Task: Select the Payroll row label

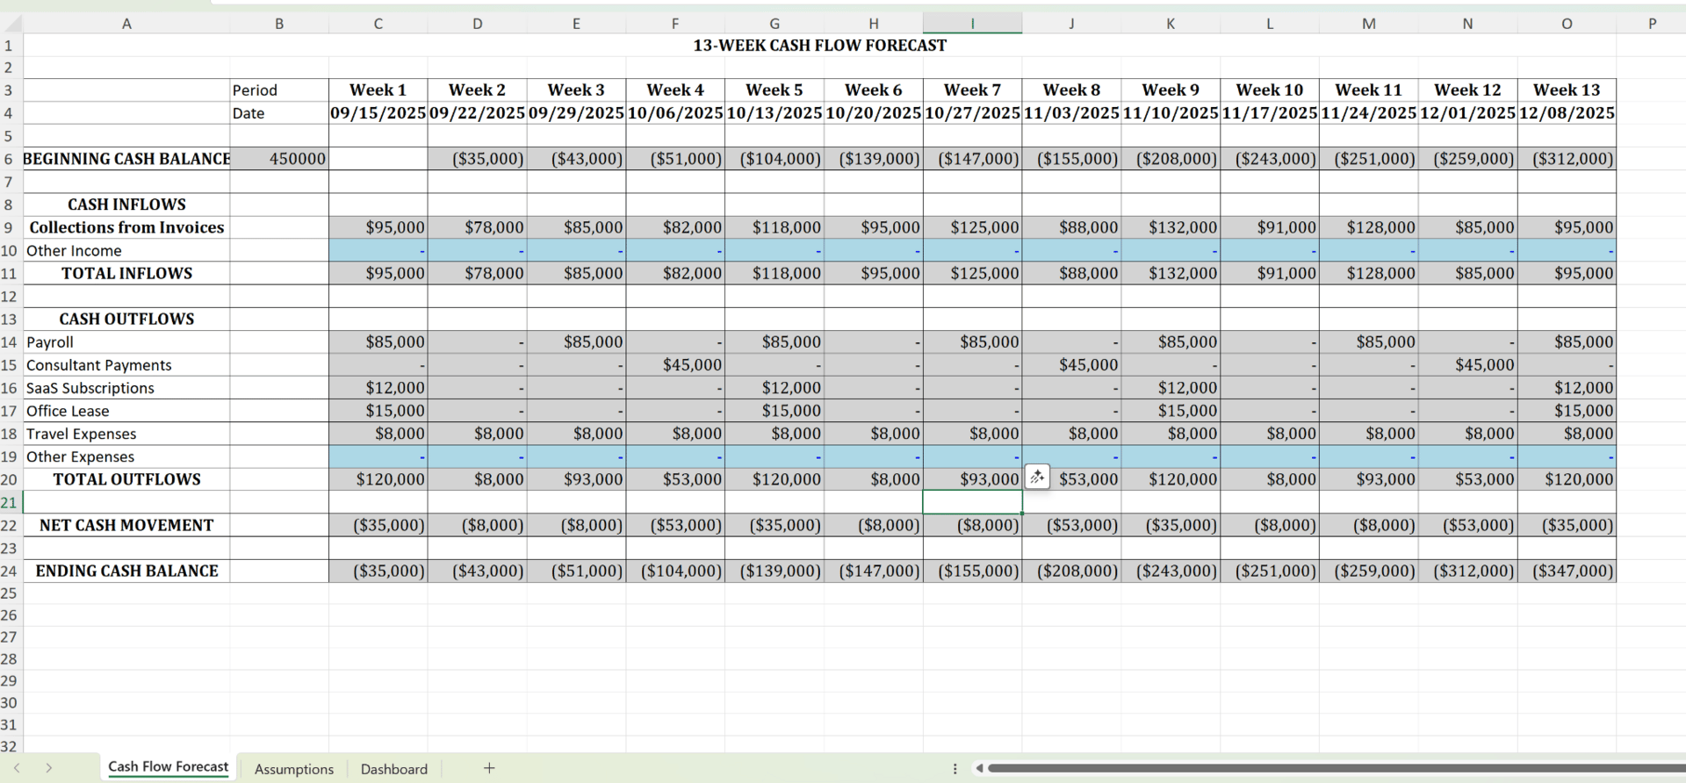Action: [x=126, y=342]
